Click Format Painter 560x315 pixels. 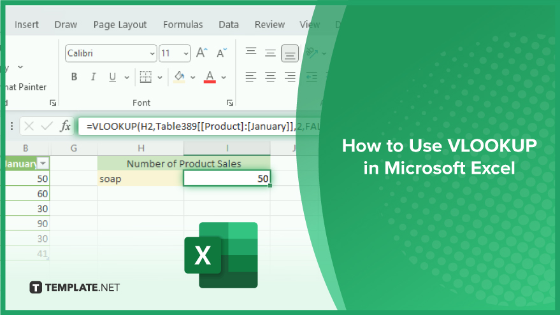(x=25, y=87)
